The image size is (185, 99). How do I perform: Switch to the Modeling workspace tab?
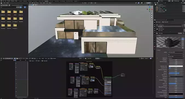[25, 1]
